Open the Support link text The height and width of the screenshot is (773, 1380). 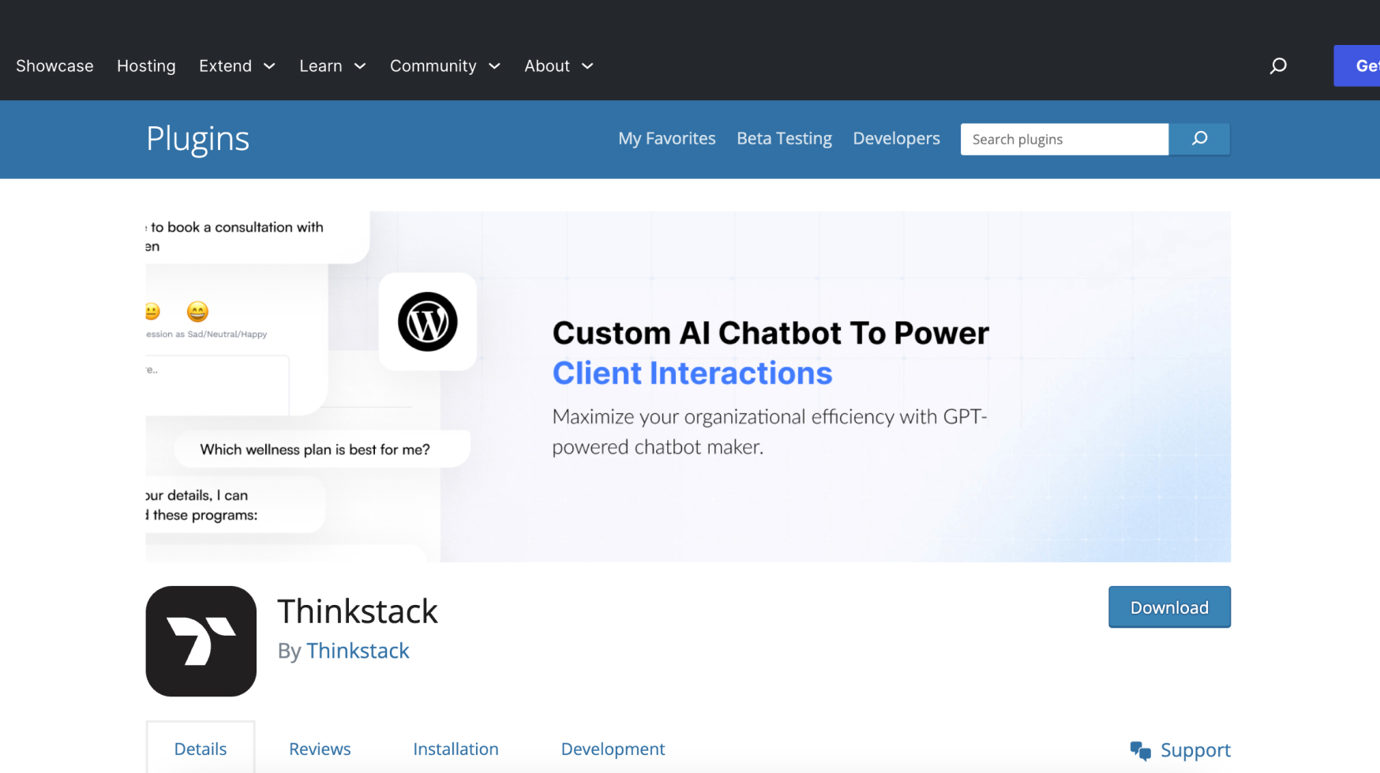(x=1195, y=750)
